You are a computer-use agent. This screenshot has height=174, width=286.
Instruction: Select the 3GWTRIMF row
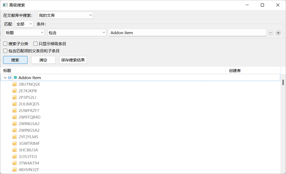(140, 144)
